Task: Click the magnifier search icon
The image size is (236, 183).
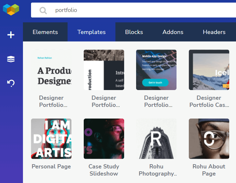Action: 43,11
